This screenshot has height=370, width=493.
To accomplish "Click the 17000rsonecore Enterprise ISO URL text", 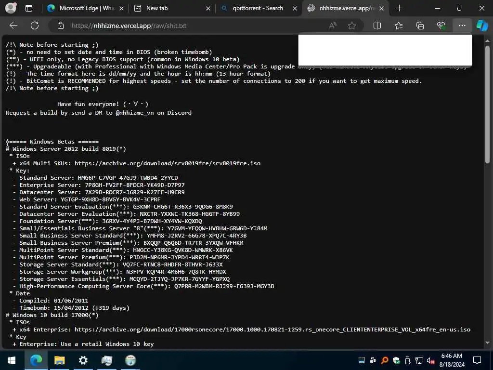I will click(x=272, y=330).
